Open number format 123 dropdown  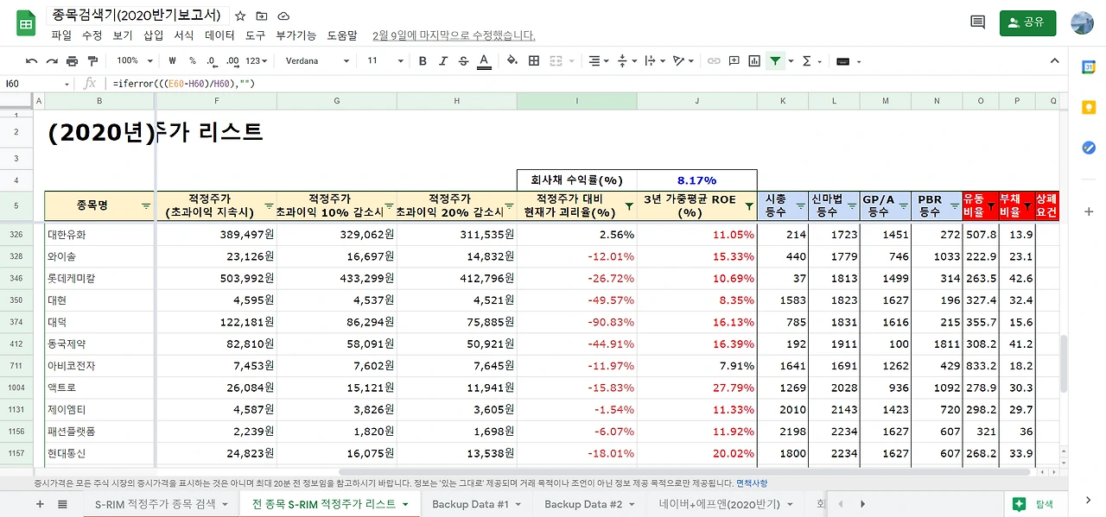click(x=257, y=61)
